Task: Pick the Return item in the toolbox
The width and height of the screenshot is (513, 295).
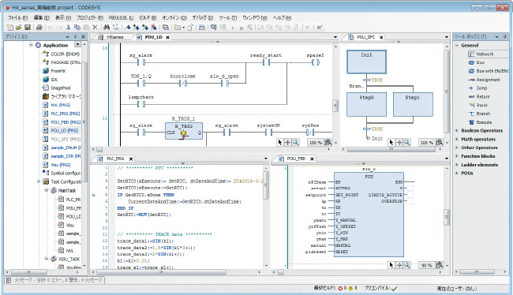Action: tap(479, 96)
